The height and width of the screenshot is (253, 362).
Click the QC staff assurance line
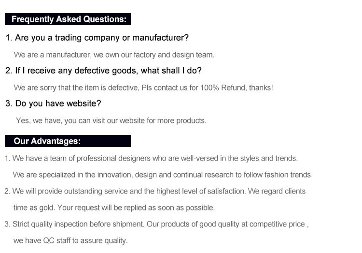tap(70, 240)
